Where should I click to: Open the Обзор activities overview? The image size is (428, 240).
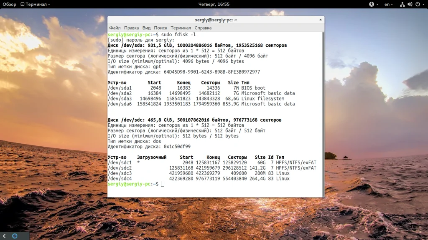pos(10,4)
